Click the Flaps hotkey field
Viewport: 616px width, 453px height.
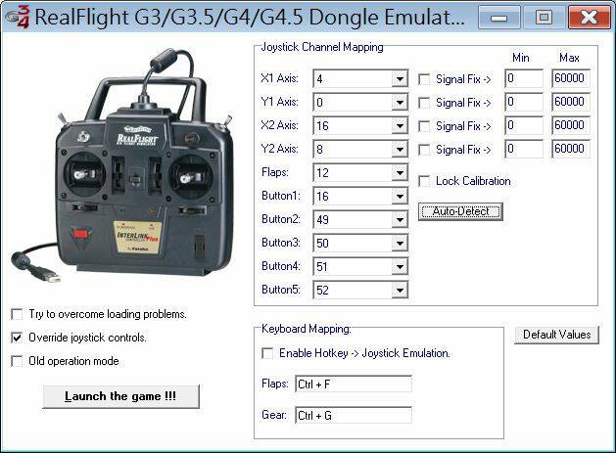click(x=353, y=385)
